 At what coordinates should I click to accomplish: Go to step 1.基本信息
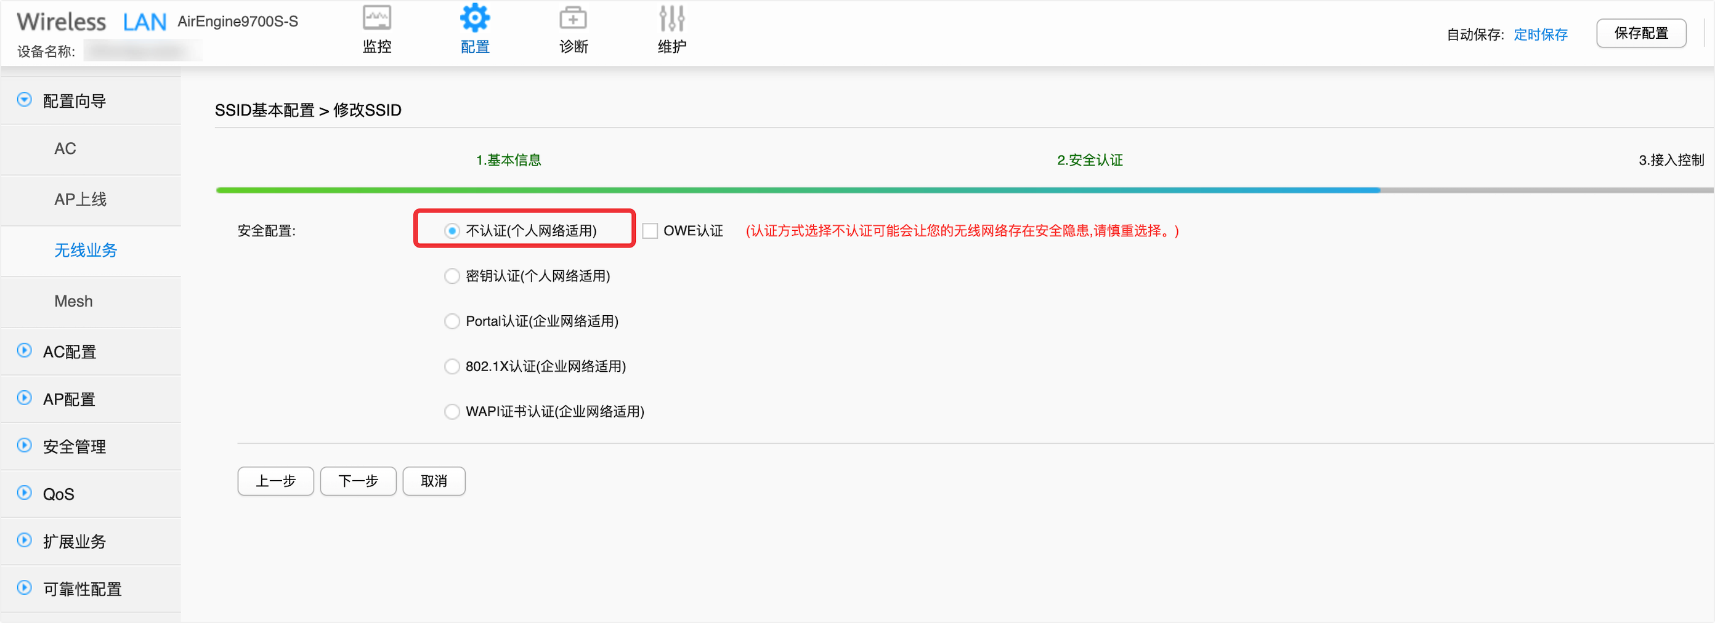(509, 159)
